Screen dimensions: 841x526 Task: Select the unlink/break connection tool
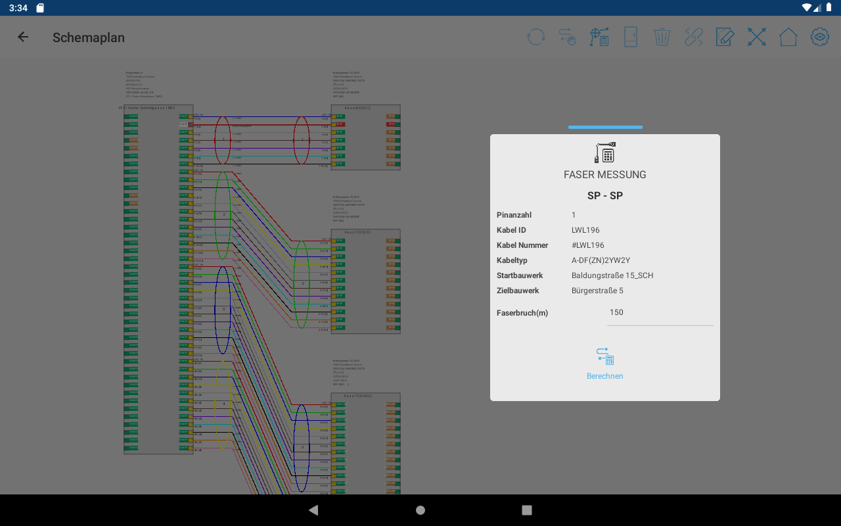tap(693, 37)
